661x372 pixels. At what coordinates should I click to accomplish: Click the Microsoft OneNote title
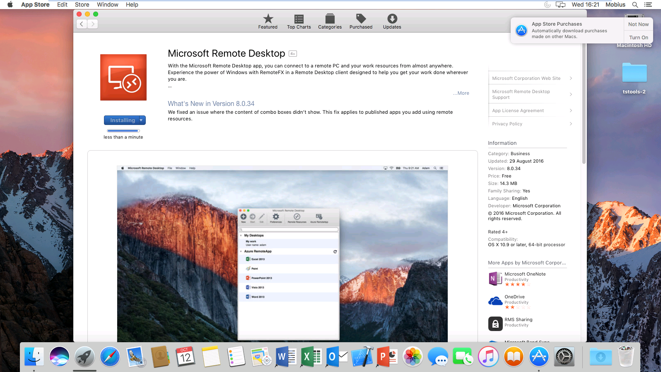click(525, 274)
